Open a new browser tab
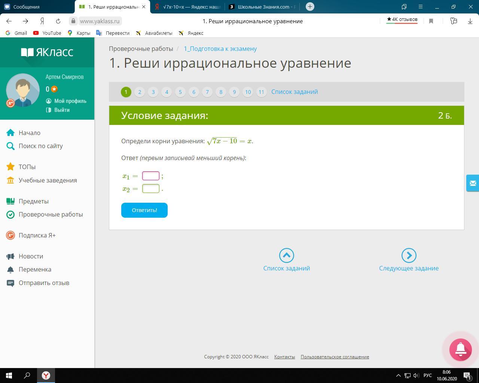This screenshot has height=383, width=479. [x=310, y=7]
